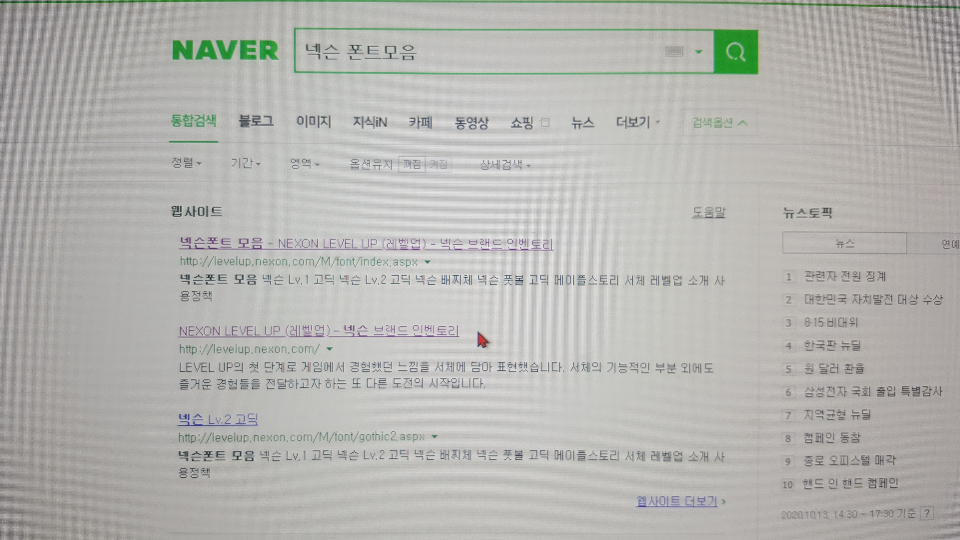Screen dimensions: 960x540
Task: Switch to the 이미지 tab
Action: [x=314, y=121]
